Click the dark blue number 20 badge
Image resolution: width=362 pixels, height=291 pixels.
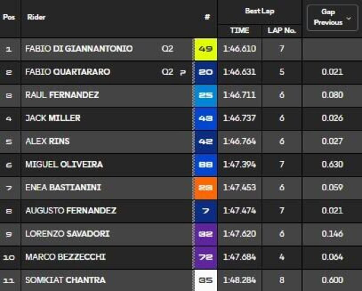[206, 72]
